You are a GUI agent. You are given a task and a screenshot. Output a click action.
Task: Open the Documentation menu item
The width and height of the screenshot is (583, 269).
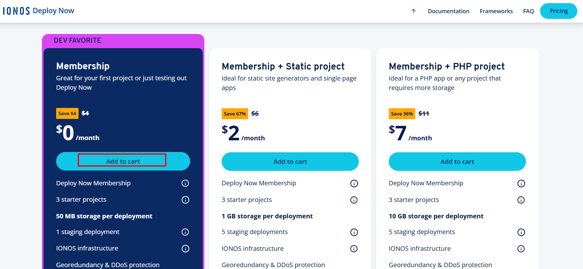click(448, 11)
